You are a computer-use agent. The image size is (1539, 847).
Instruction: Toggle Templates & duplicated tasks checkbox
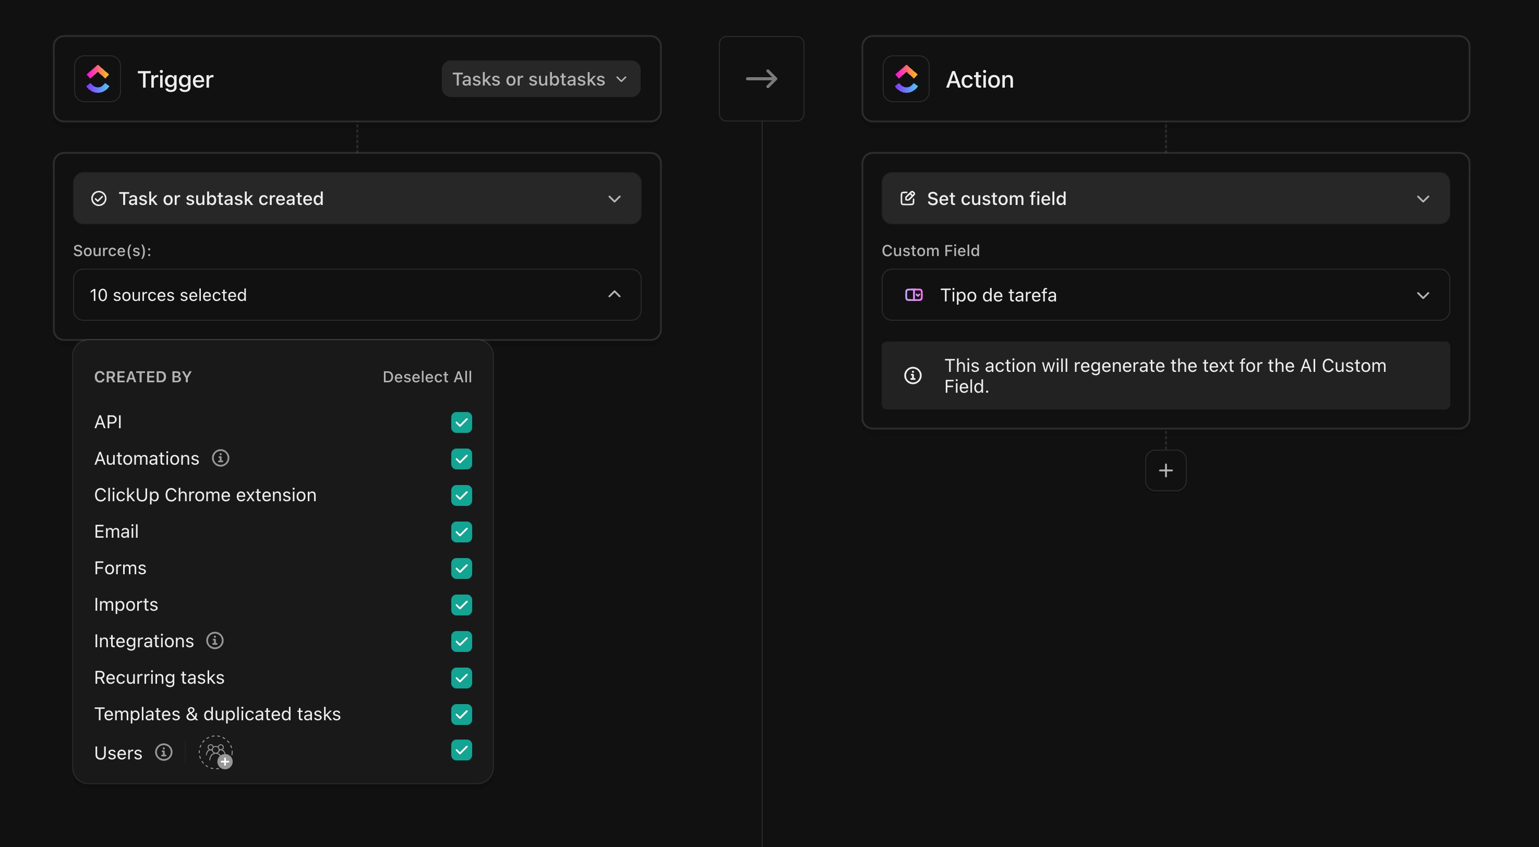[461, 714]
